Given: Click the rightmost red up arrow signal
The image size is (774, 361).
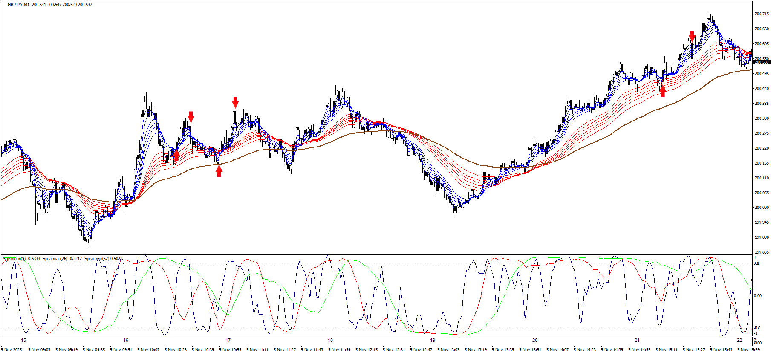Looking at the screenshot, I should (663, 91).
